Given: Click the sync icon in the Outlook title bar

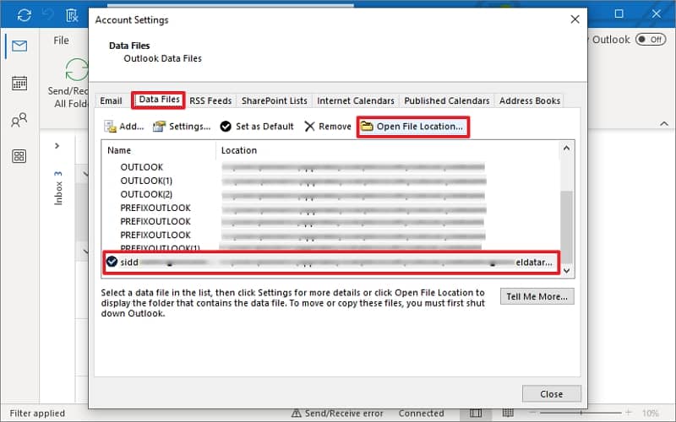Looking at the screenshot, I should pyautogui.click(x=25, y=15).
